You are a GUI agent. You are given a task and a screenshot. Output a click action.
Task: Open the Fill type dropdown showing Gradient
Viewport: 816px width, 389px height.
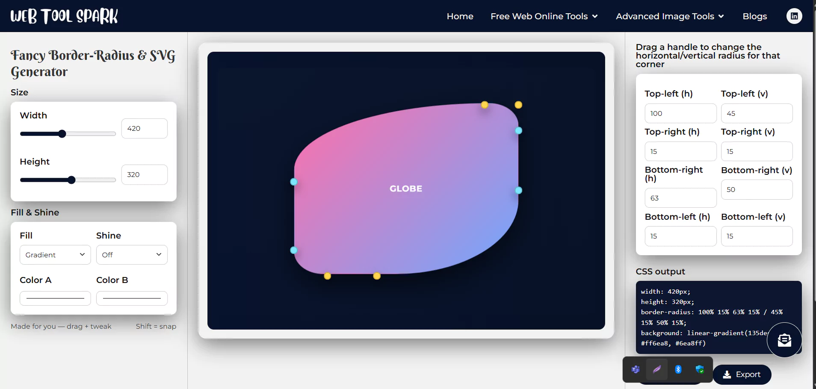[x=55, y=254]
